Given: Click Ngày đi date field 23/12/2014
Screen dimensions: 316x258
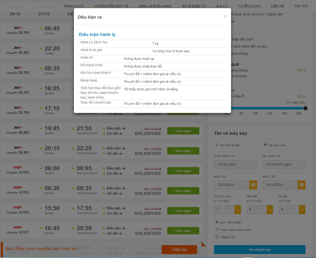Looking at the screenshot, I should point(232,185).
